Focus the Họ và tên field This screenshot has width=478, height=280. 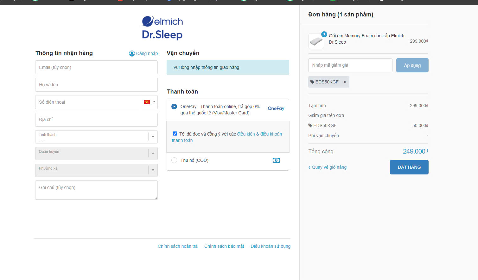pos(96,85)
